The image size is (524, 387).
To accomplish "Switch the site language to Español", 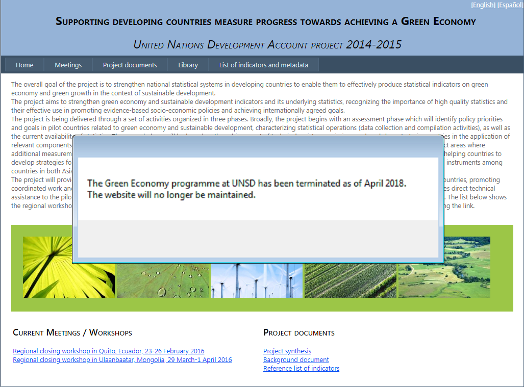I will 509,5.
